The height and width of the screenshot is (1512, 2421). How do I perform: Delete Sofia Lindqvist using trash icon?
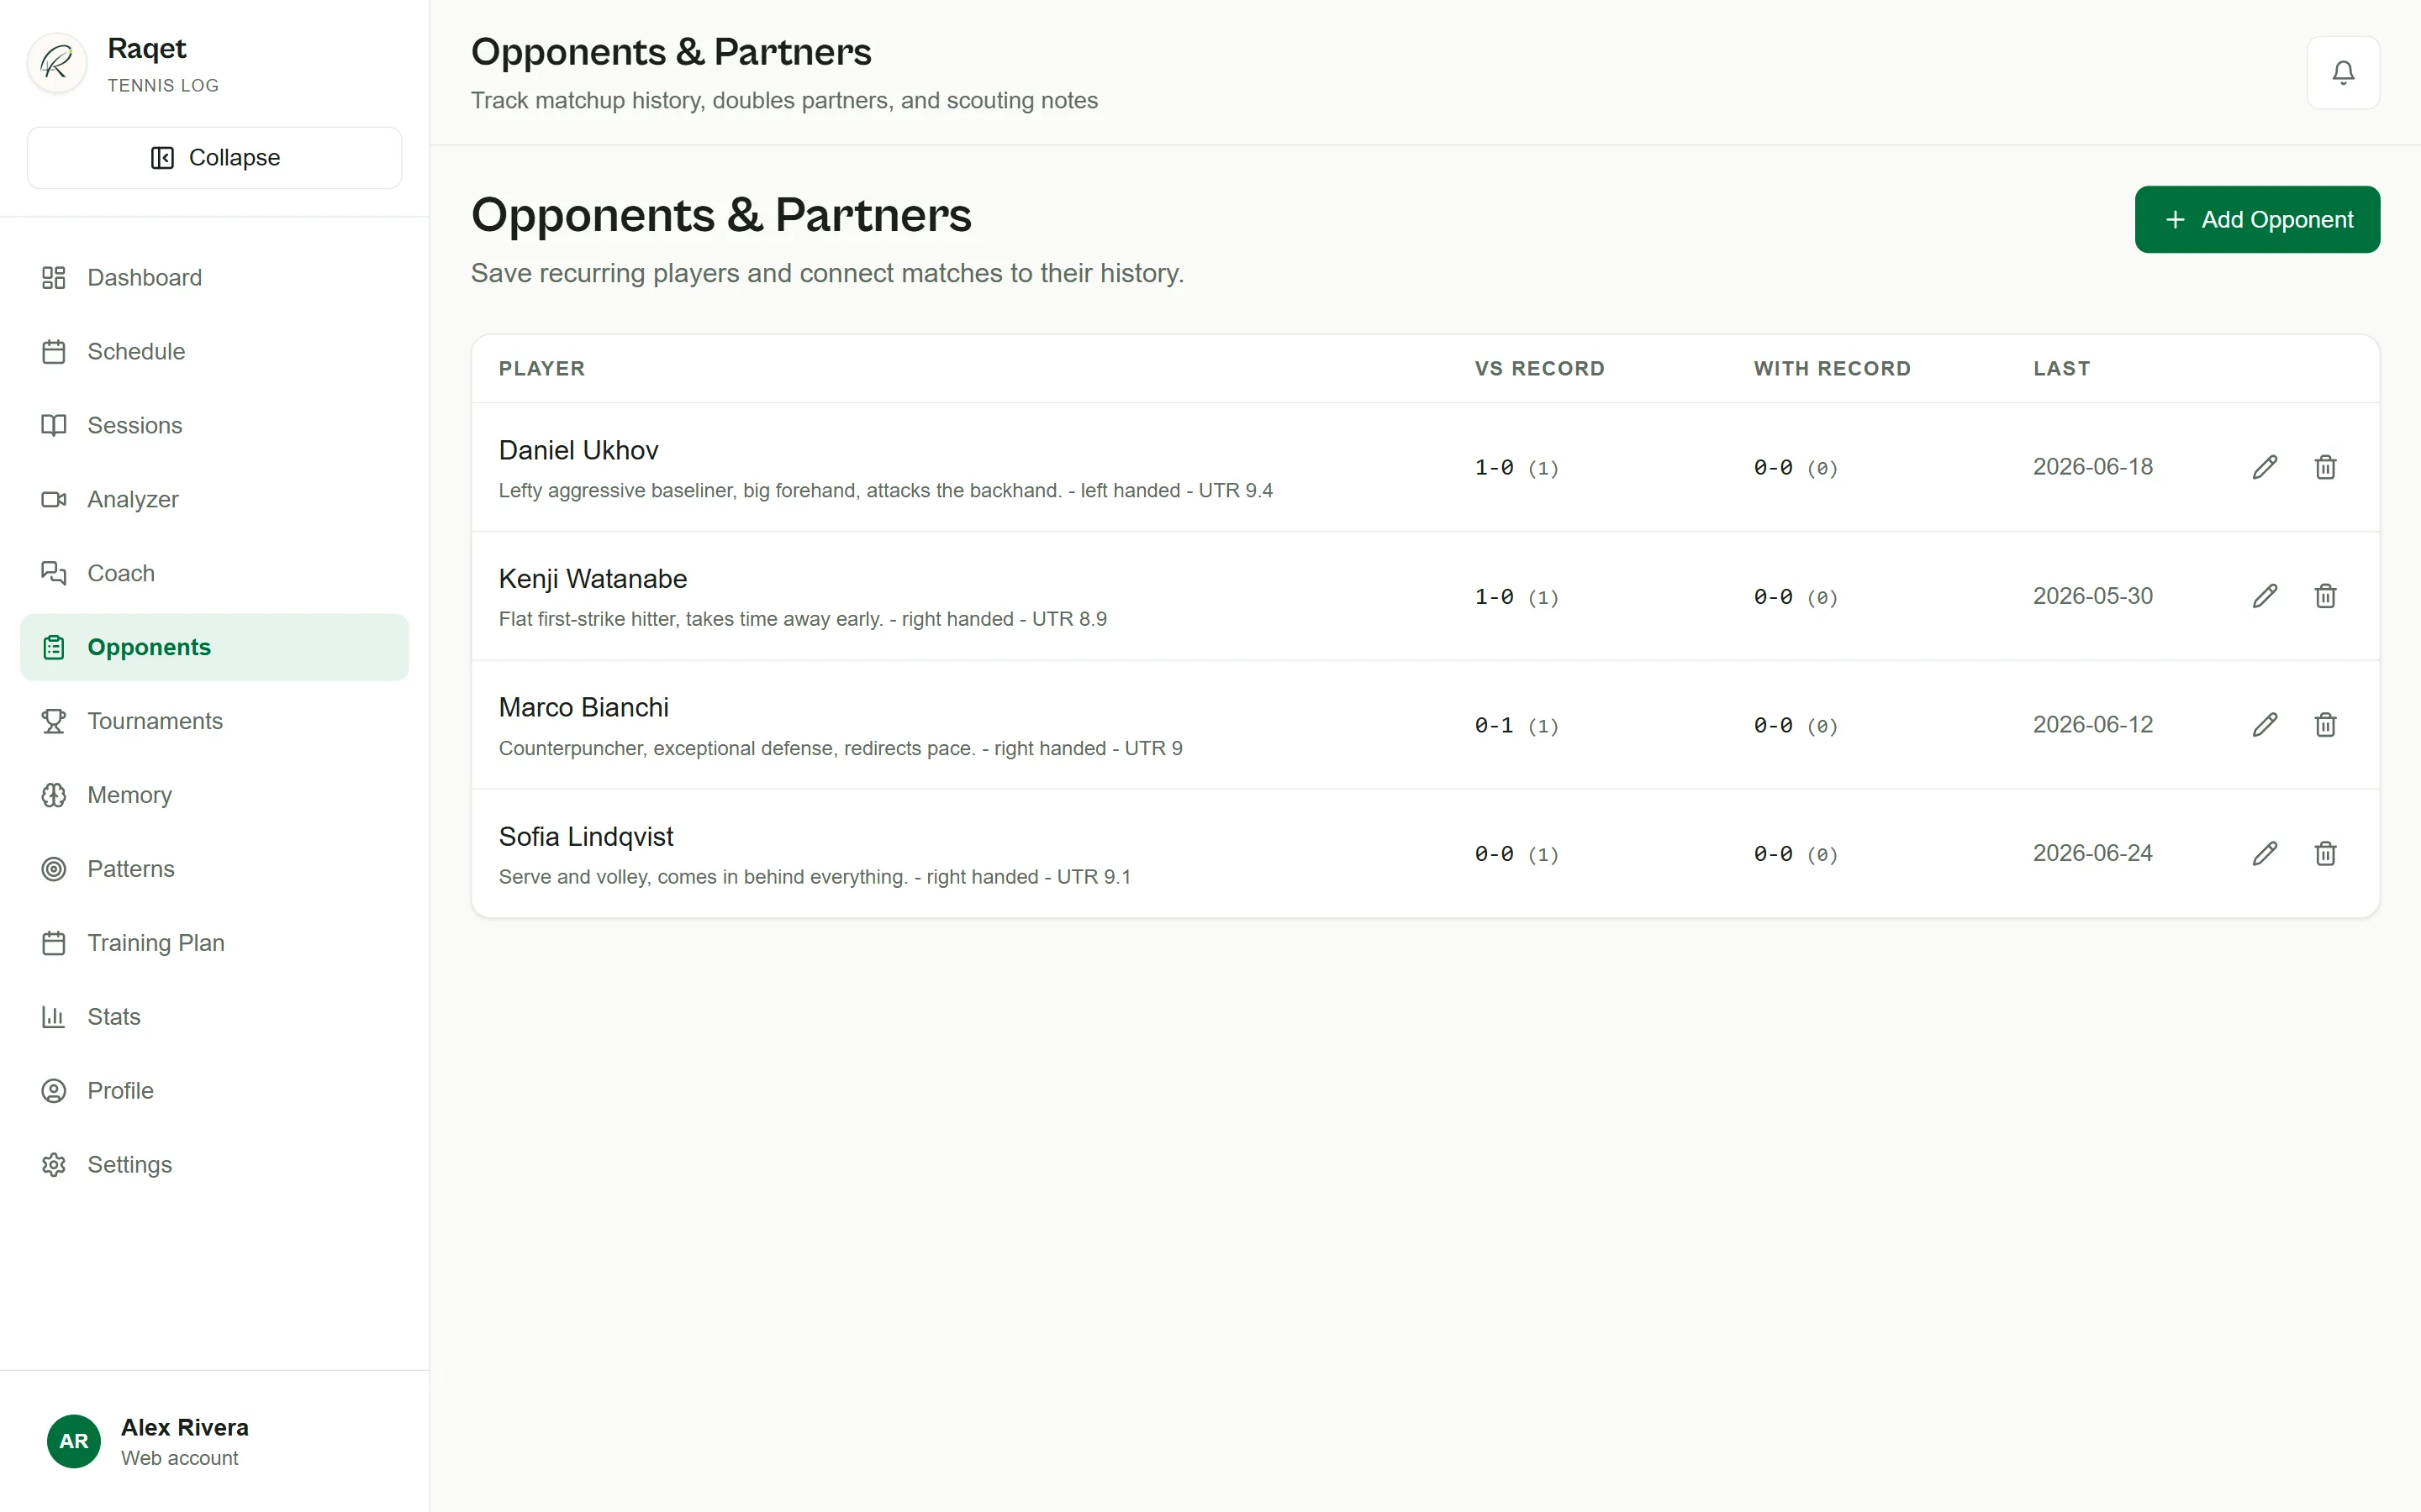[x=2325, y=853]
